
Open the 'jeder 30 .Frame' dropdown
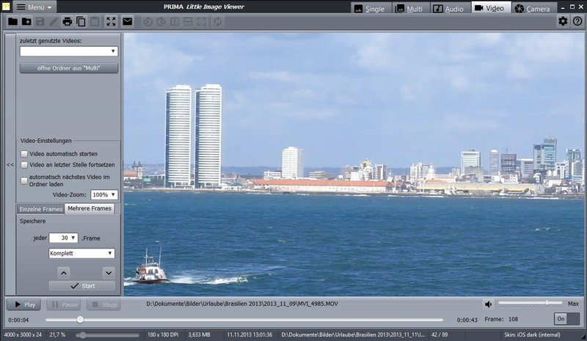63,238
